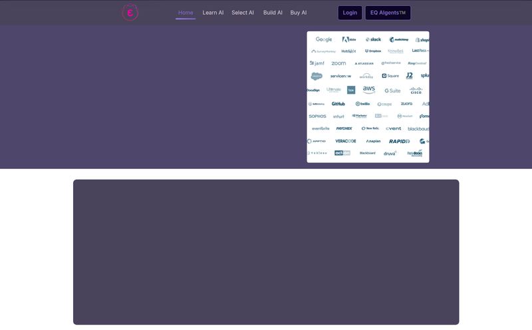Screen dimensions: 532x330
Task: Click the APPTIO logo
Action: pos(317,141)
